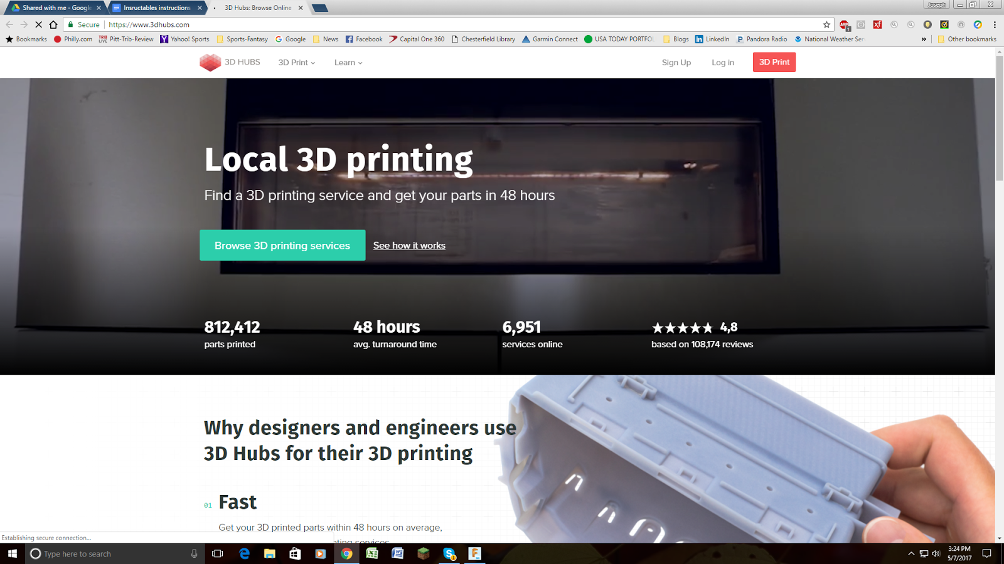Open LinkedIn bookmark
The height and width of the screenshot is (564, 1004).
coord(712,39)
